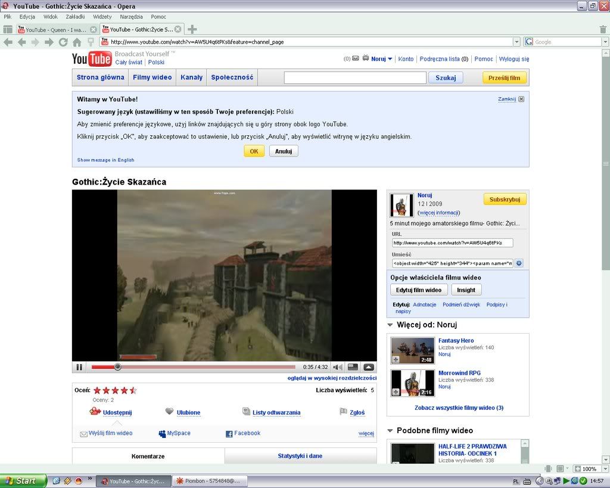Open the Piombon taskbar window
Screen dimensions: 610x488
[x=209, y=481]
